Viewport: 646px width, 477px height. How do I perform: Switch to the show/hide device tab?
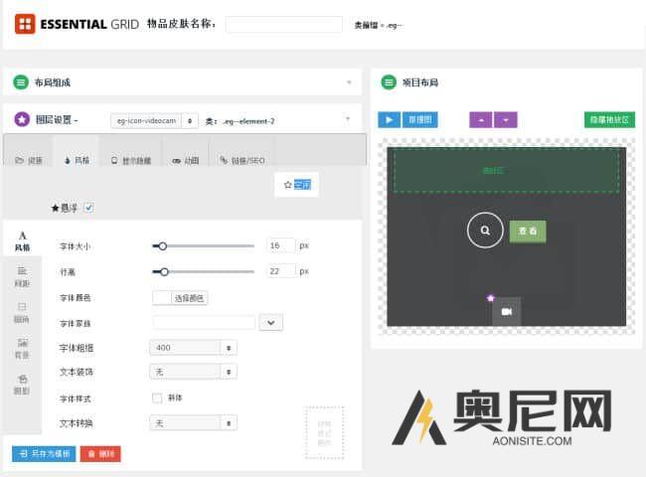[x=131, y=160]
